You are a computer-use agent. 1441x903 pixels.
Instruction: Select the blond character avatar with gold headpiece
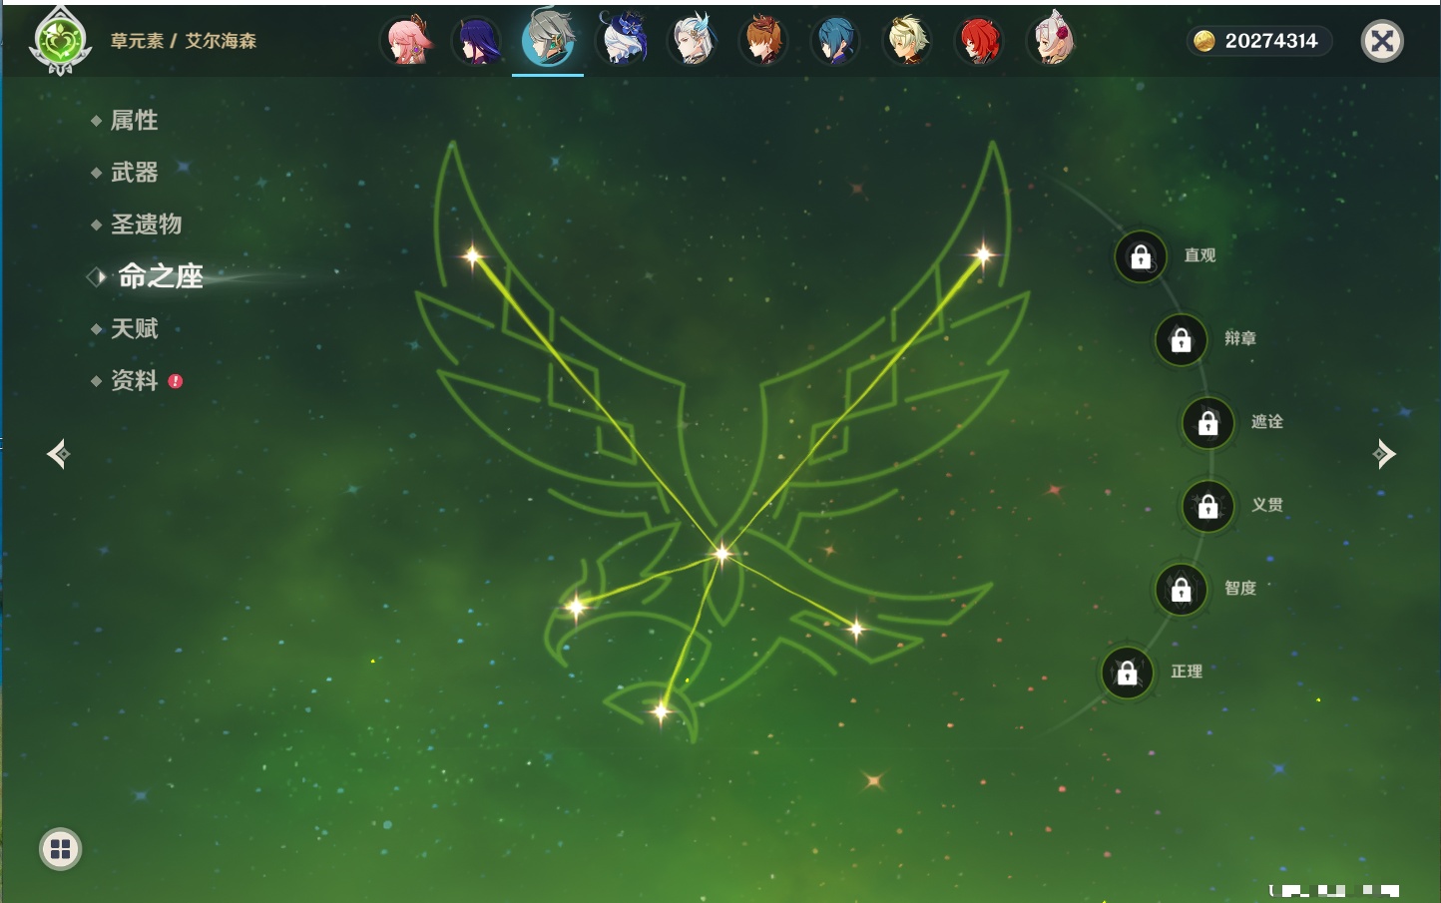(907, 41)
